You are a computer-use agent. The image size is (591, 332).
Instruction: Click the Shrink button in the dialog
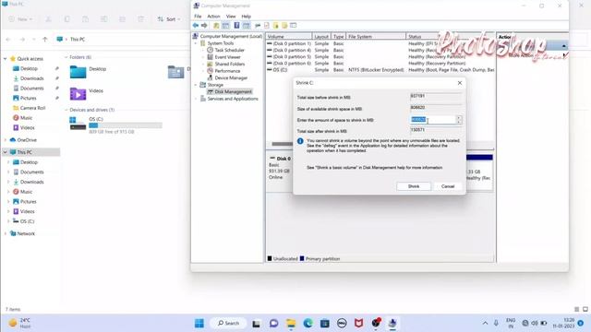tap(414, 186)
